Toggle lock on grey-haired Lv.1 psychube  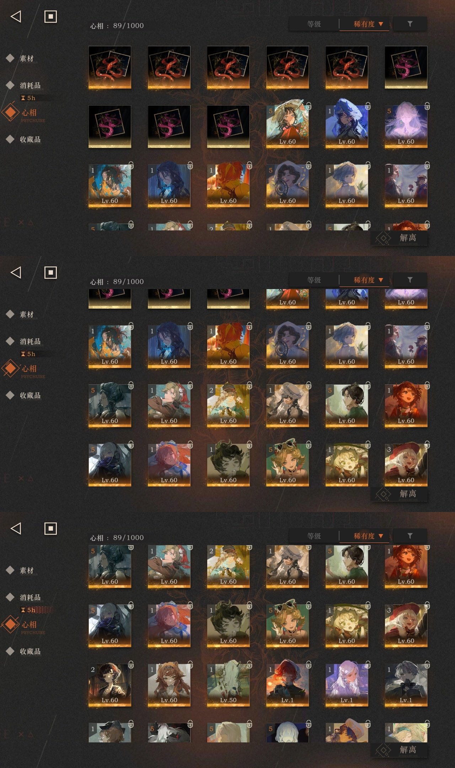tap(427, 664)
